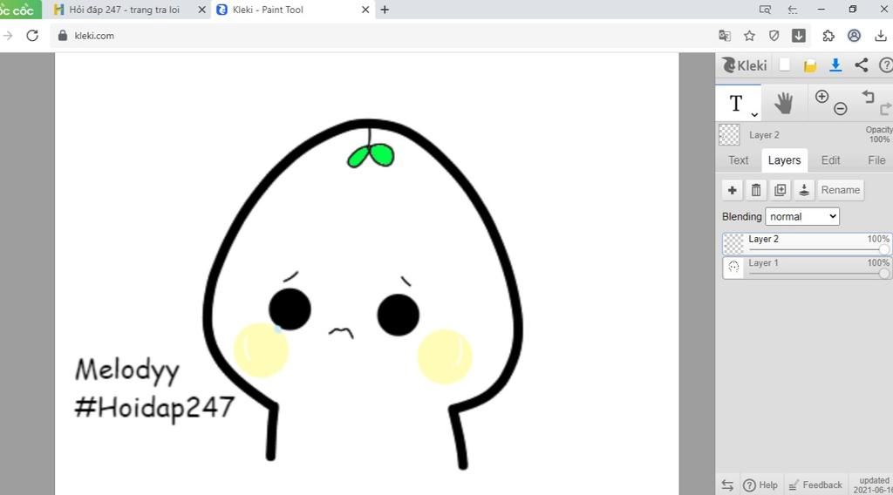
Task: Select Layer 2 in the layers list
Action: (x=807, y=244)
